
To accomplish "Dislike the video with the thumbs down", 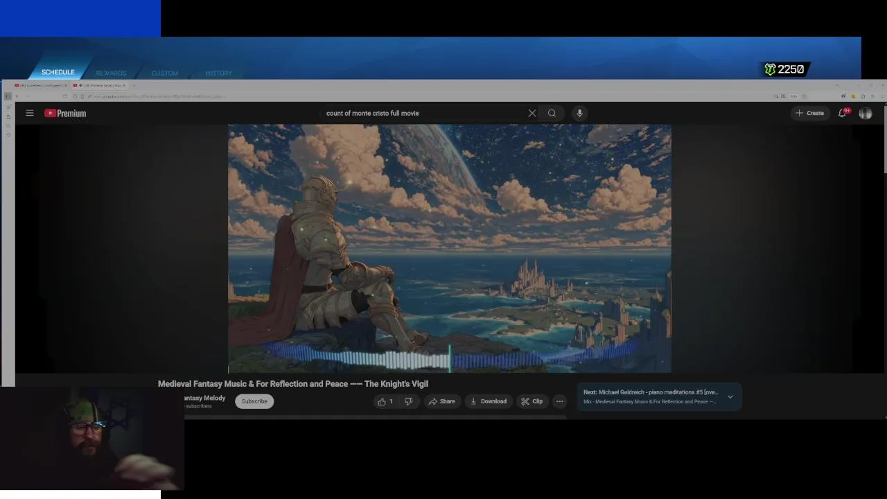I will [x=409, y=401].
